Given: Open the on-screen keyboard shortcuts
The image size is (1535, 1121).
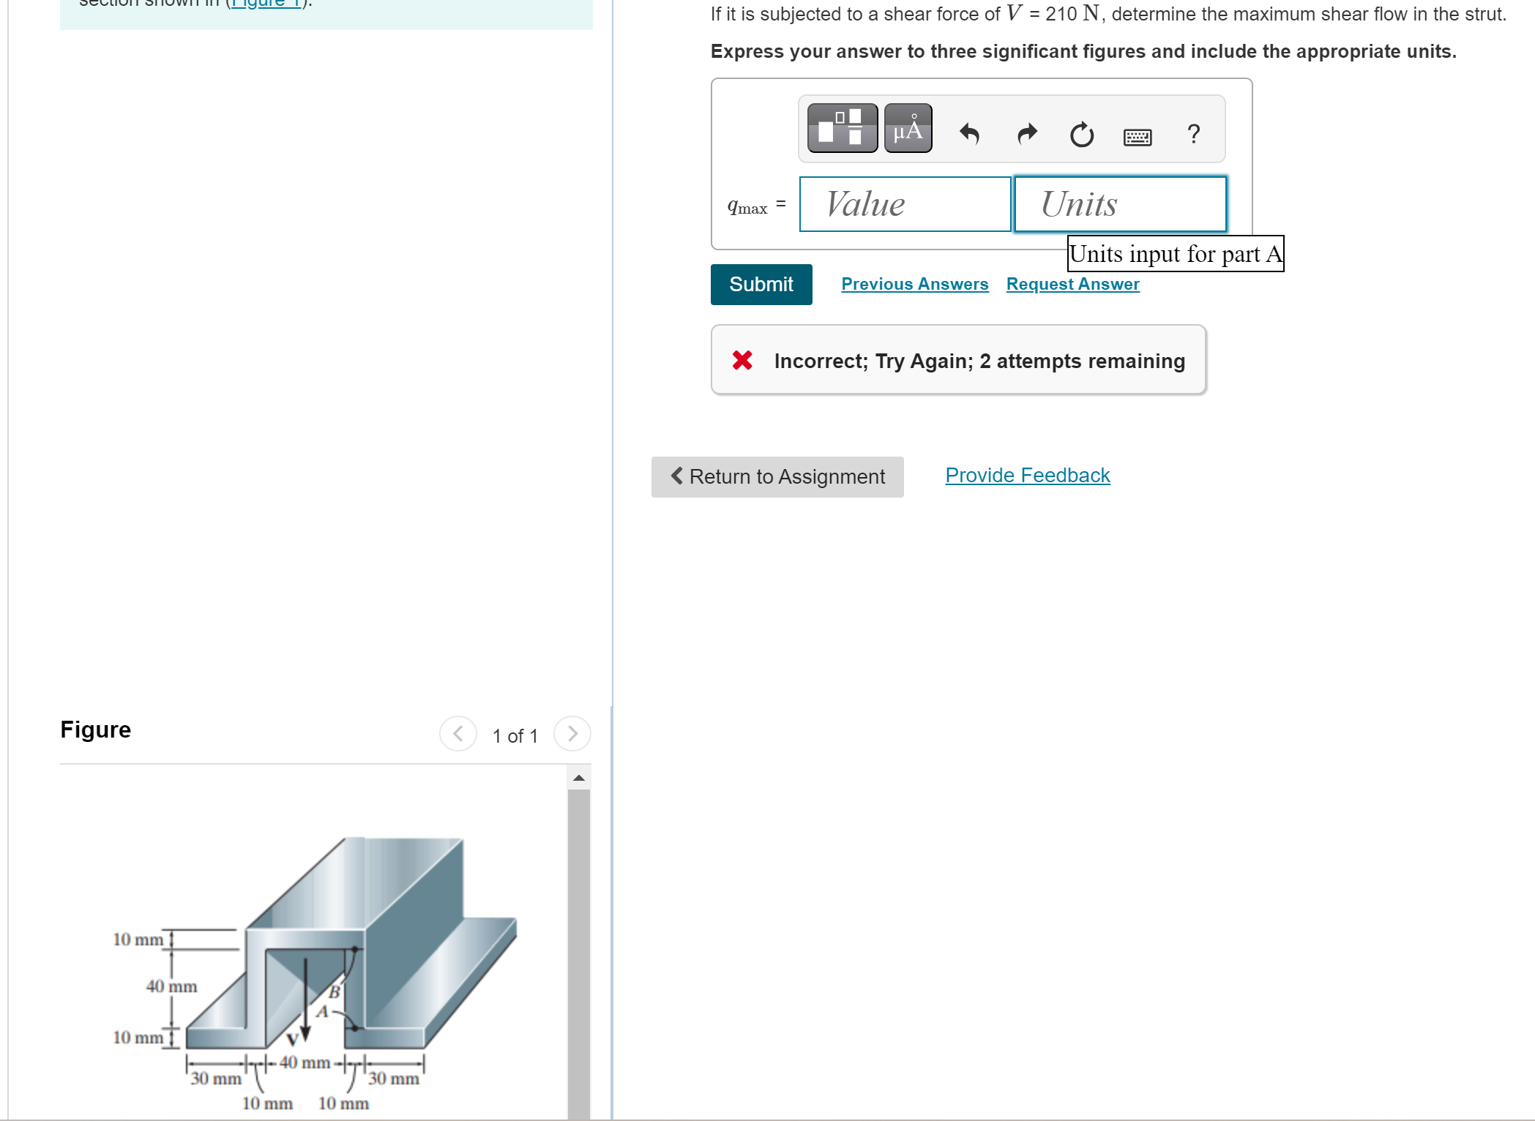Looking at the screenshot, I should [1138, 137].
